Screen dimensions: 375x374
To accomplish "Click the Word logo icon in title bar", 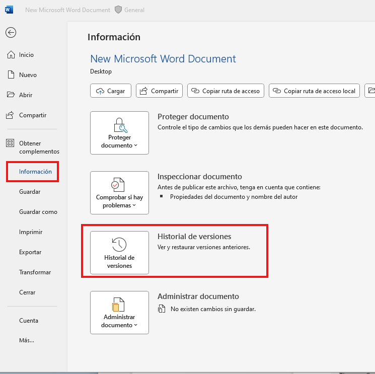I will coord(9,10).
